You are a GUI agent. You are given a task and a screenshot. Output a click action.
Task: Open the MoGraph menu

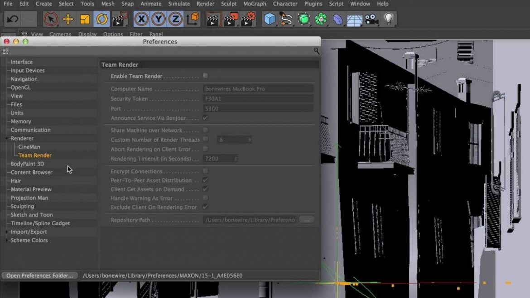(x=254, y=4)
